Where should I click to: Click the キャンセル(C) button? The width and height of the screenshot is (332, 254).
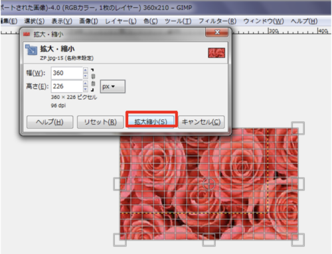coord(201,122)
